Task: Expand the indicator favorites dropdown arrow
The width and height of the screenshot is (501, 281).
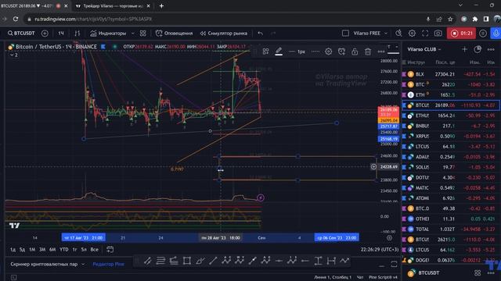Action: click(x=133, y=33)
